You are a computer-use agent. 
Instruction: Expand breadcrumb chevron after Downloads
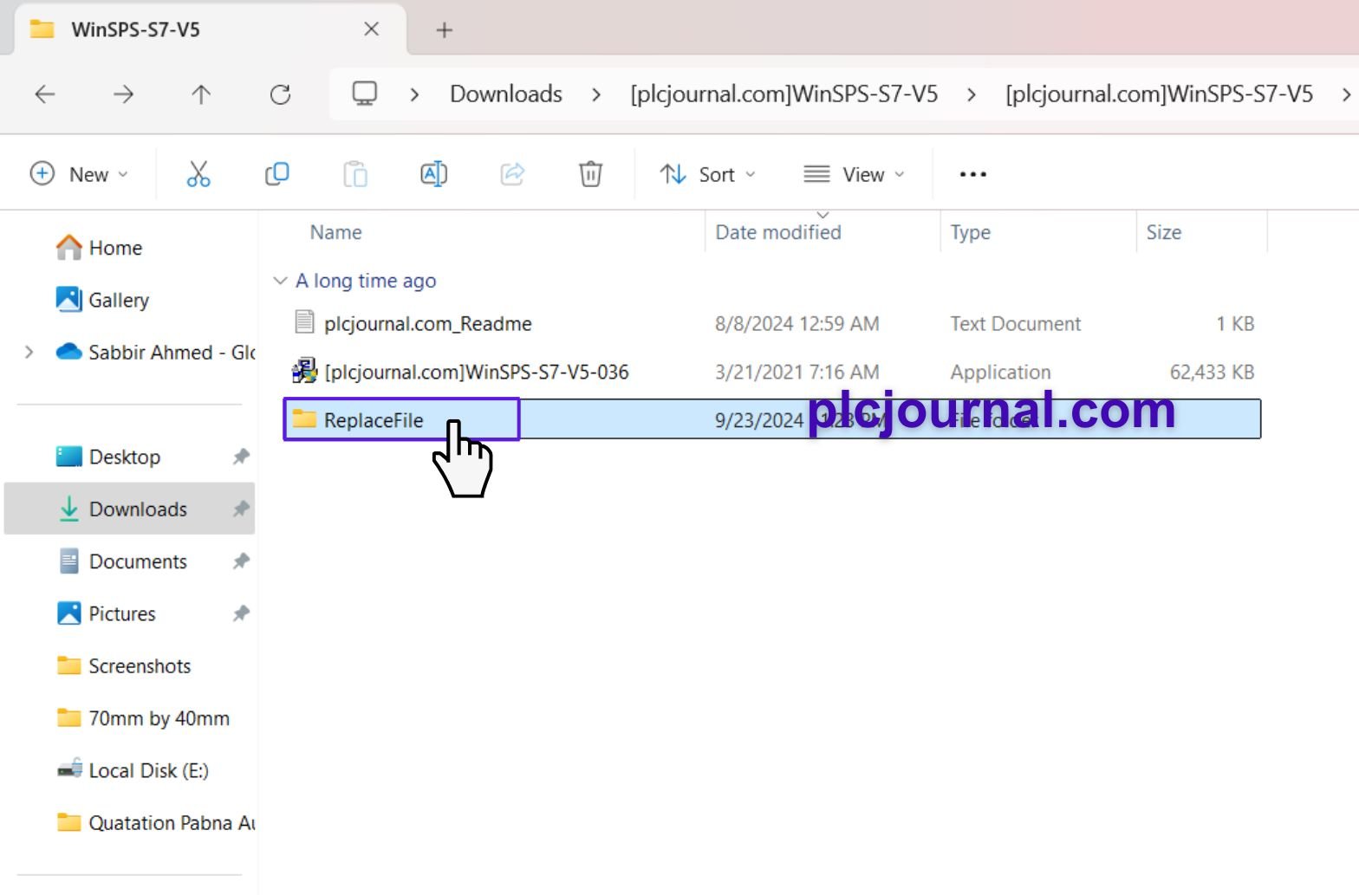[596, 94]
